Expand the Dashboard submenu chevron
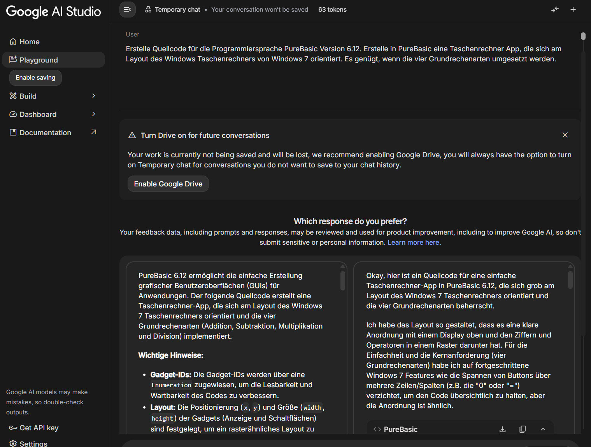The width and height of the screenshot is (591, 447). (x=93, y=114)
